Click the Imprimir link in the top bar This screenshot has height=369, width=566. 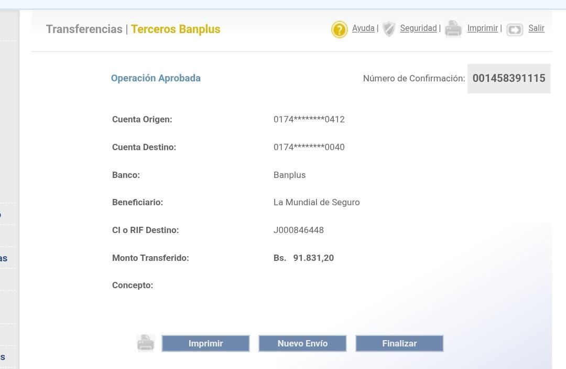pos(482,28)
